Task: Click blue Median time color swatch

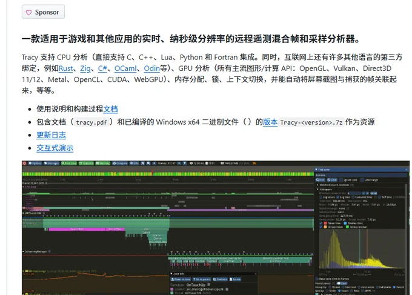Action: [x=345, y=224]
